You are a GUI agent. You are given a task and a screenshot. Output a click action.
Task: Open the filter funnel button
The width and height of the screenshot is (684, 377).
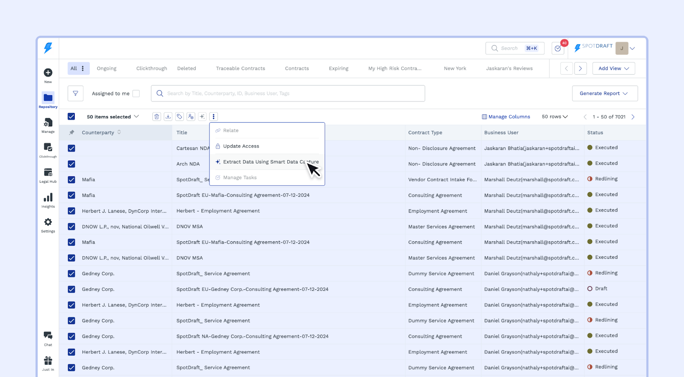point(75,94)
